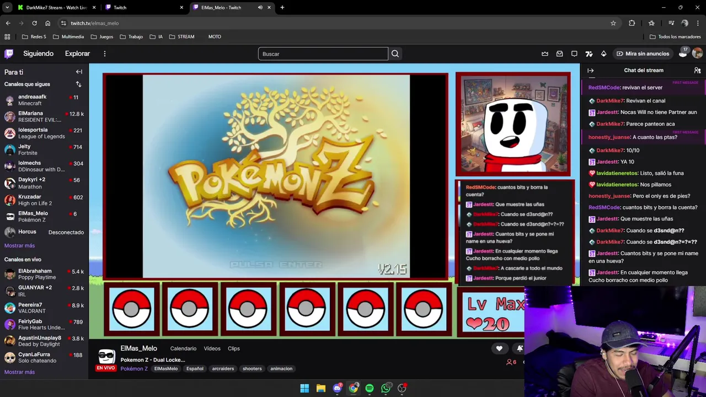706x397 pixels.
Task: Open the tab search dropdown
Action: (x=7, y=8)
